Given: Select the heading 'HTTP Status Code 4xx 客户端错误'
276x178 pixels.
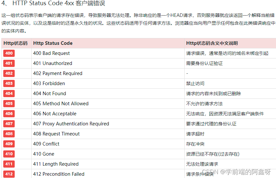Looking at the screenshot, I should click(59, 3).
